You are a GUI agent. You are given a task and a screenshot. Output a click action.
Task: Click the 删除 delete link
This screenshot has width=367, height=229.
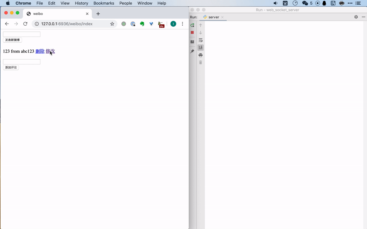click(x=40, y=51)
